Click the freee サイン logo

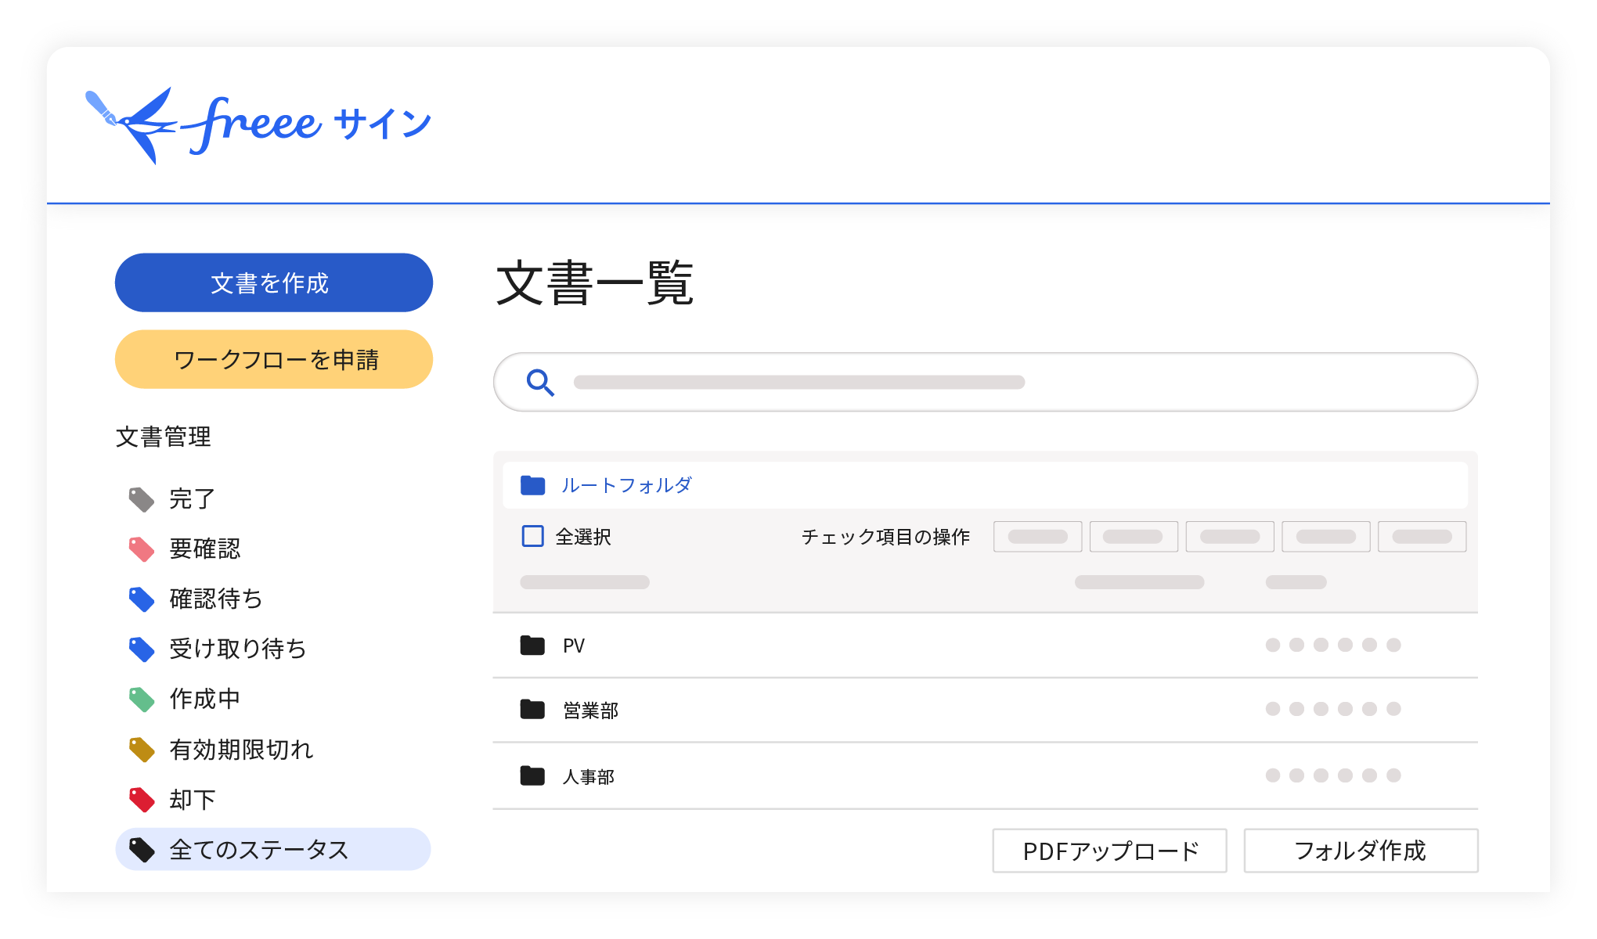click(258, 125)
